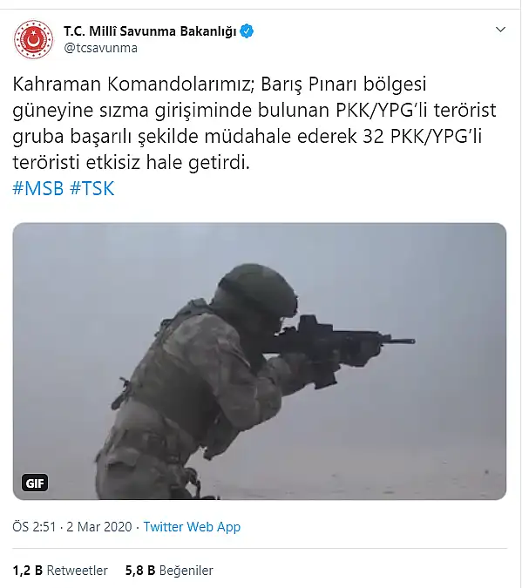
Task: Open the @tcsavunma handle link
Action: pos(100,48)
